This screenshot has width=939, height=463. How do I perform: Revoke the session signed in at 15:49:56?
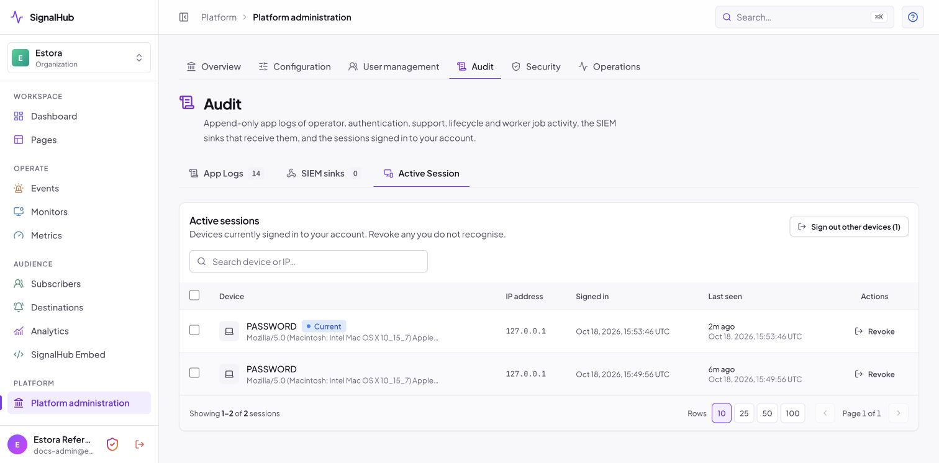pyautogui.click(x=874, y=374)
